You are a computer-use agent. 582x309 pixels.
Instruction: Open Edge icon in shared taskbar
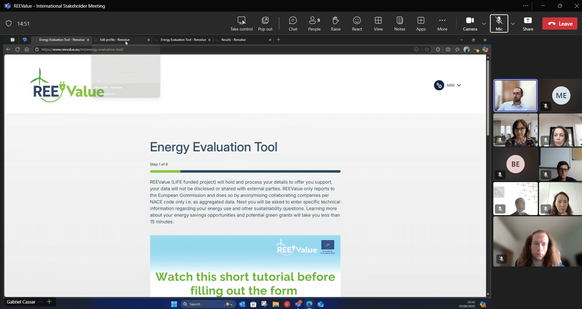(309, 304)
